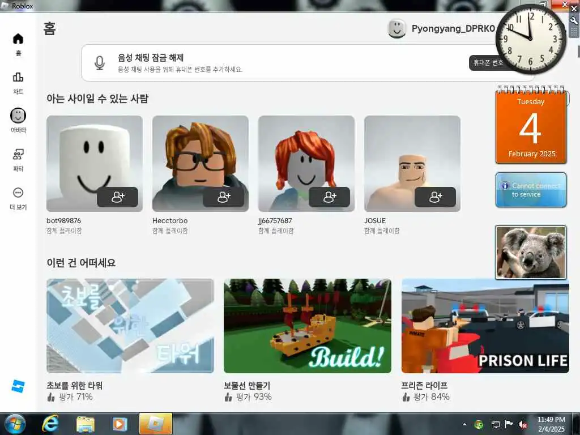This screenshot has height=435, width=580.
Task: Launch Internet Explorer from the taskbar
Action: 50,424
